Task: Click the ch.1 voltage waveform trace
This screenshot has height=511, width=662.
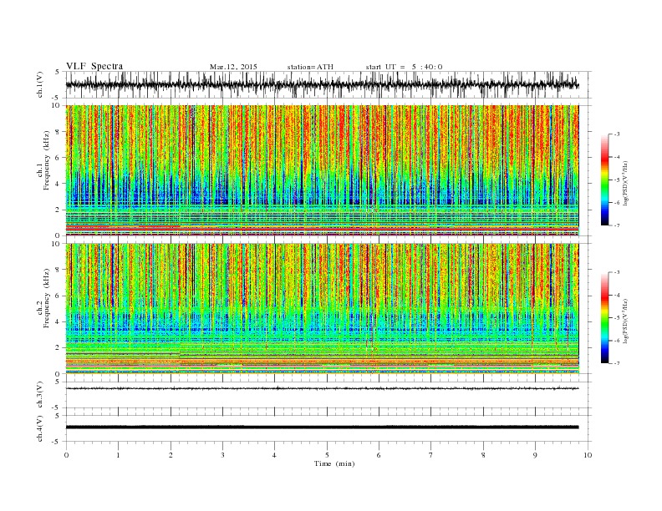Action: 323,84
